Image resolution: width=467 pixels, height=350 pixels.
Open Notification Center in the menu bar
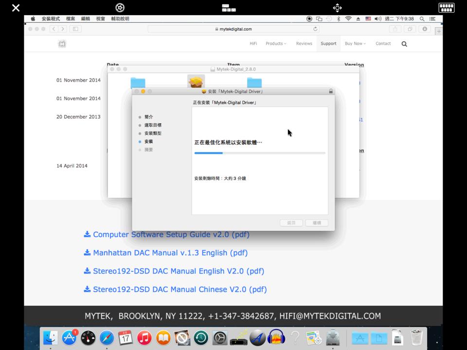[432, 18]
